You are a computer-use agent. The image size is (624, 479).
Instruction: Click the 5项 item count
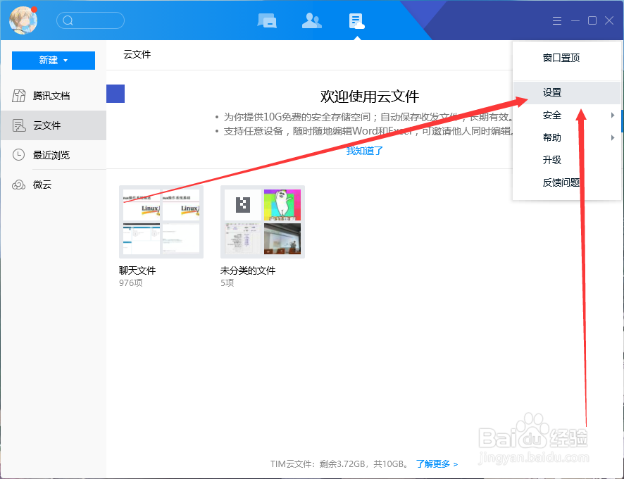(x=227, y=283)
